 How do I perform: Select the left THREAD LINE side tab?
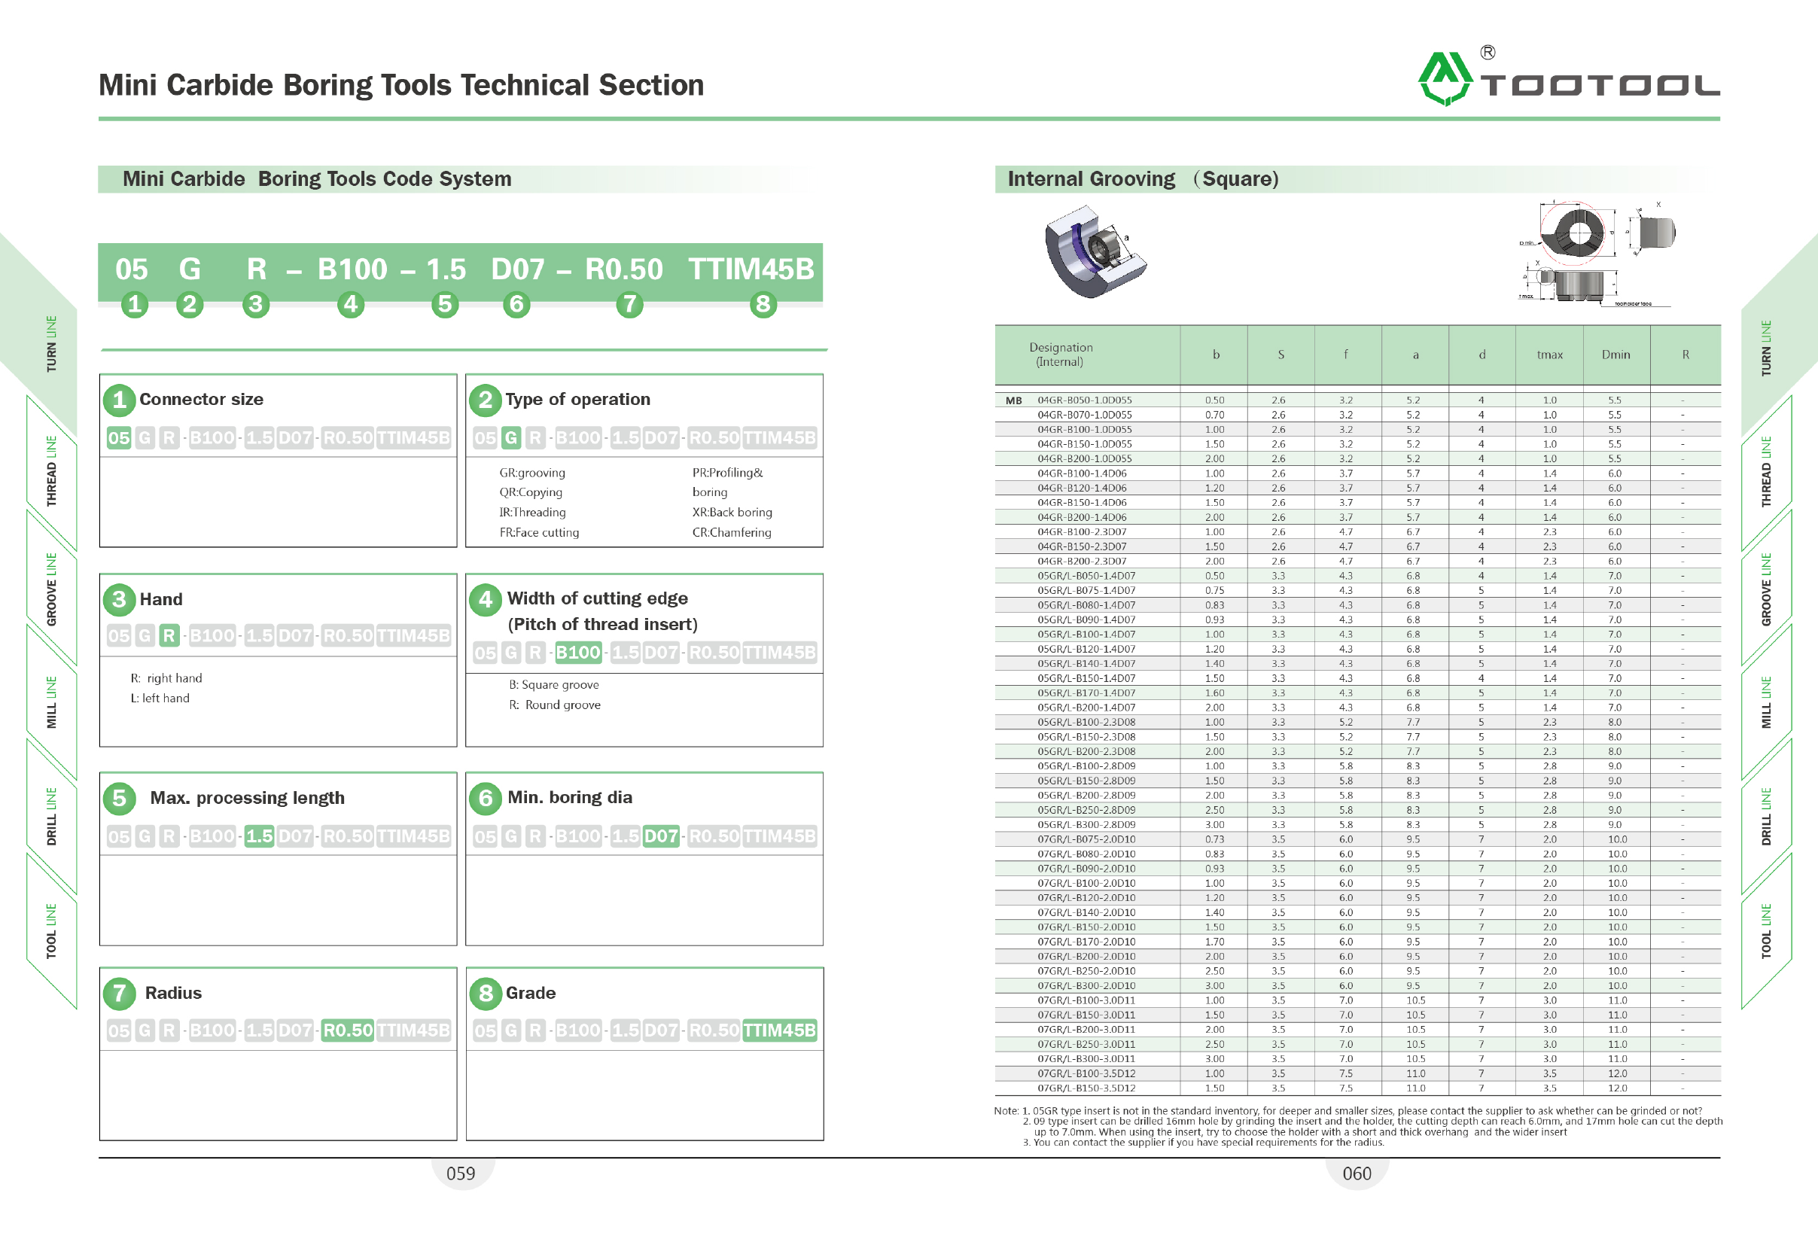pos(52,471)
